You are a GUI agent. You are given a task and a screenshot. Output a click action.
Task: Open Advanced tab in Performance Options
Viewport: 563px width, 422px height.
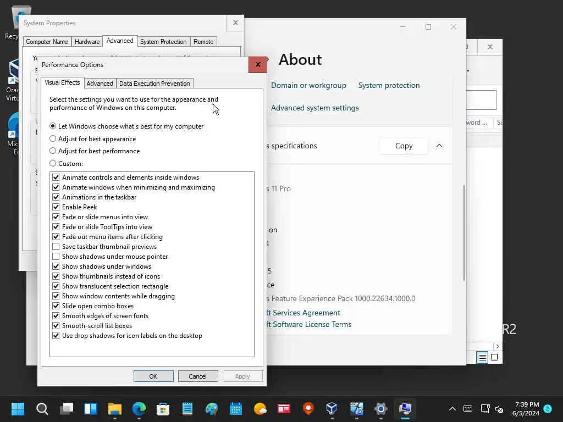100,84
